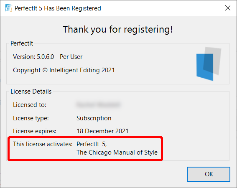Click the OK button
Screen dimensions: 237x188
(209, 174)
